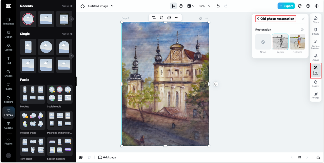This screenshot has height=163, width=324.
Task: Open the Adjust tool
Action: (316, 58)
